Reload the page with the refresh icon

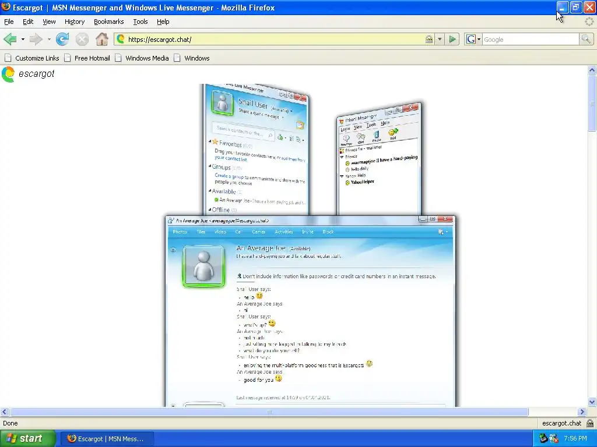(x=62, y=39)
